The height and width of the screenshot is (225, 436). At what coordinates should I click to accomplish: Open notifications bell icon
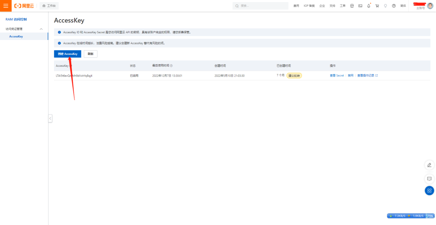[x=369, y=6]
